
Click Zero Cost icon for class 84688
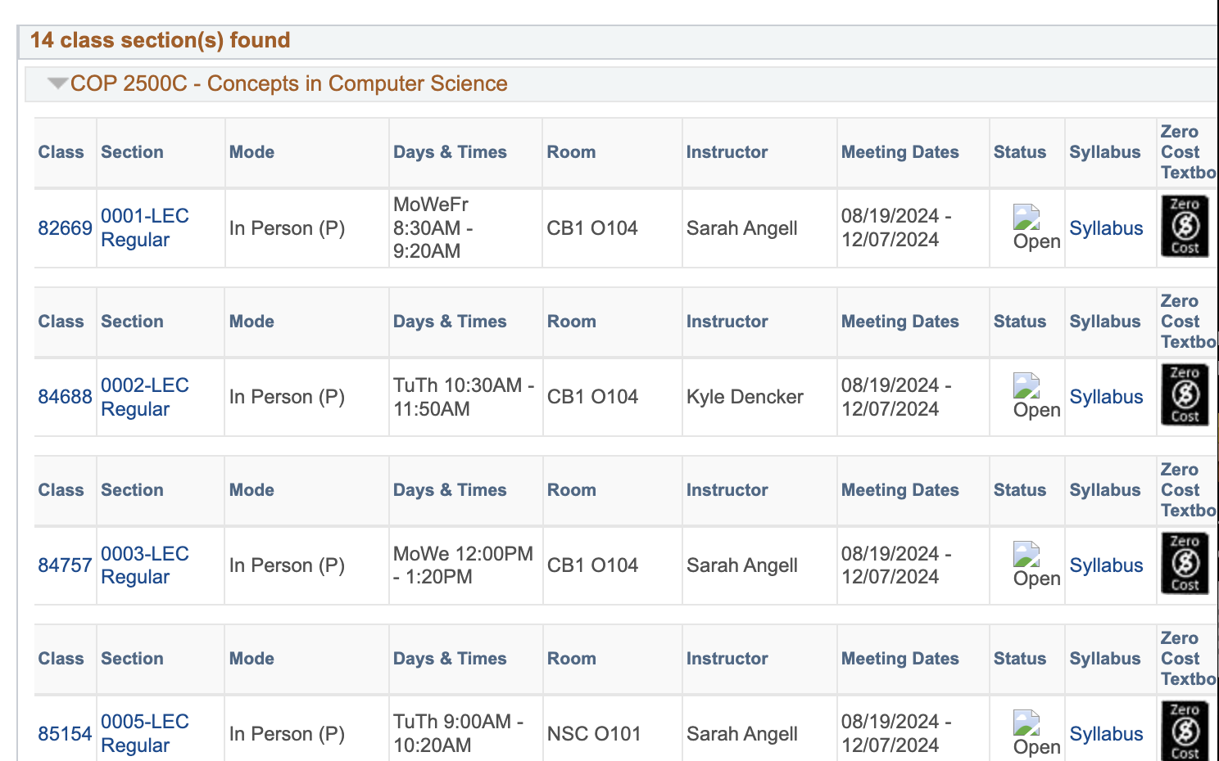click(1185, 395)
